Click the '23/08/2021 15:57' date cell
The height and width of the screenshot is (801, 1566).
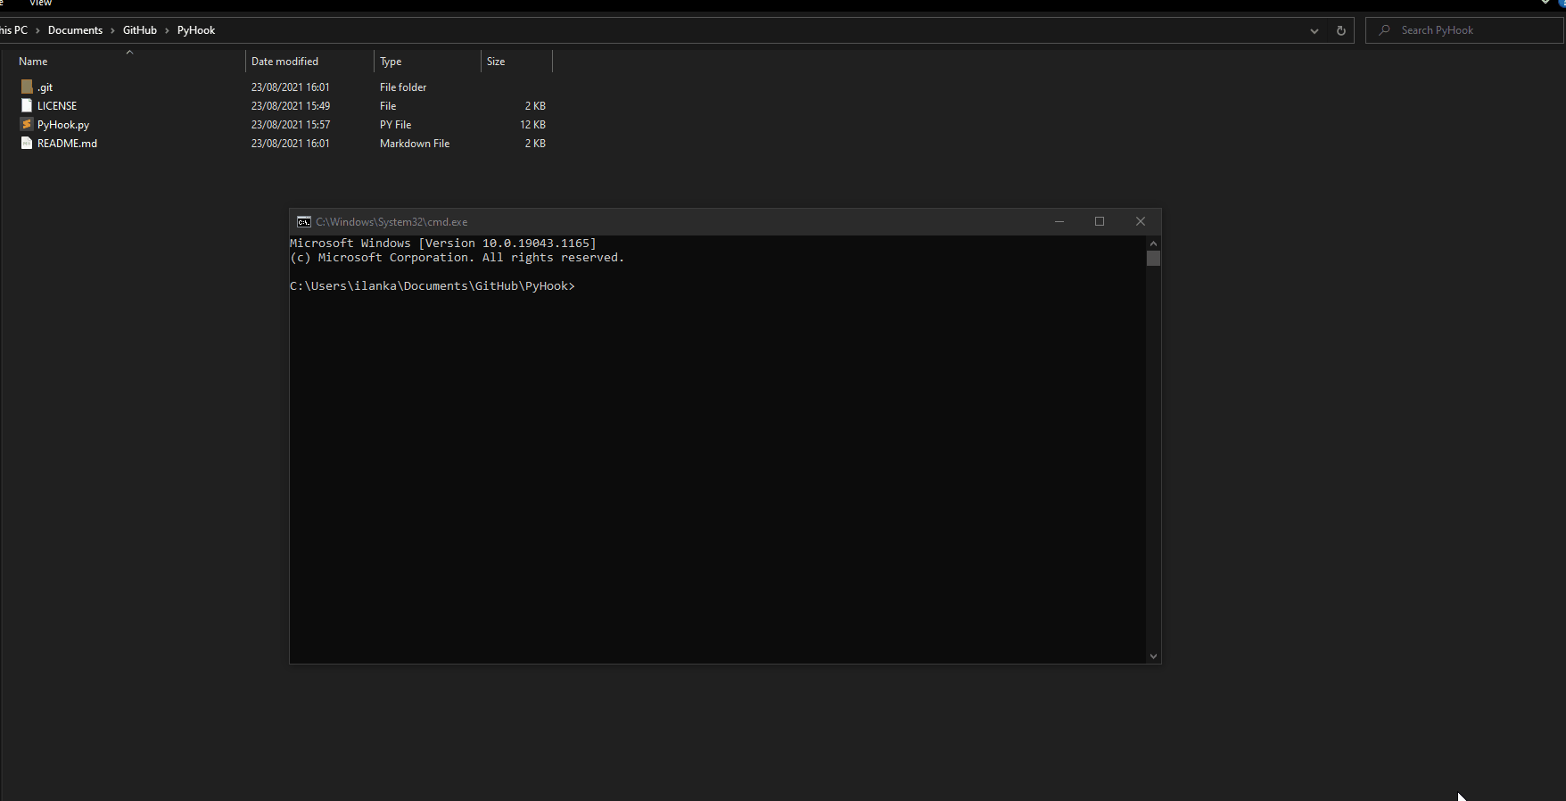click(291, 125)
